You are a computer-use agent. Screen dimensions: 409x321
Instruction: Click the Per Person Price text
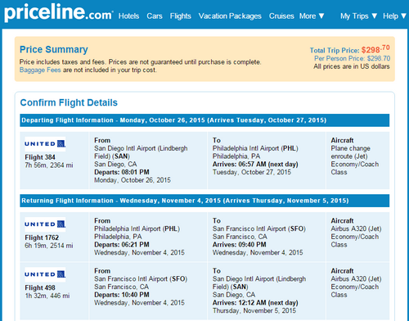[352, 58]
